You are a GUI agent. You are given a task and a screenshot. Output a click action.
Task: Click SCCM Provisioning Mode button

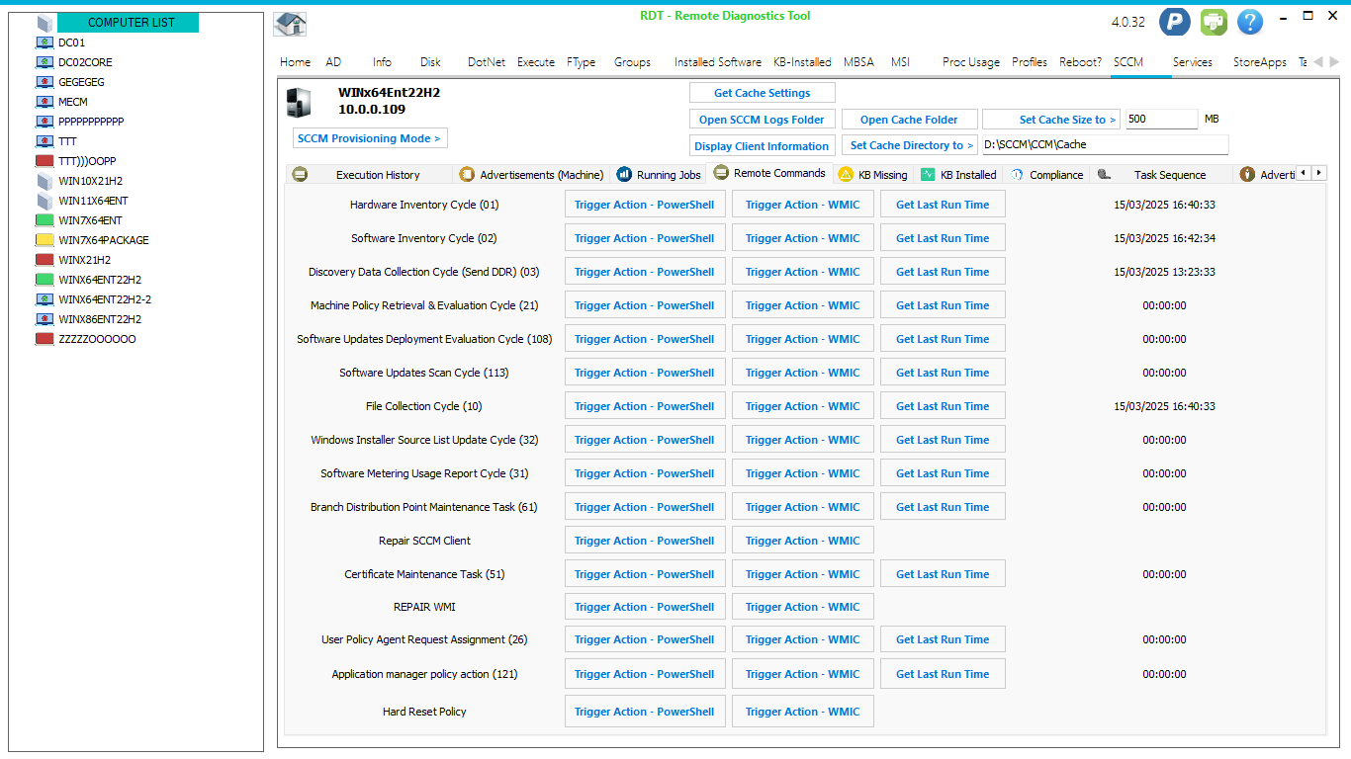pos(369,138)
